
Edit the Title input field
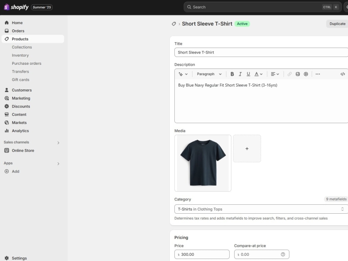pyautogui.click(x=261, y=53)
